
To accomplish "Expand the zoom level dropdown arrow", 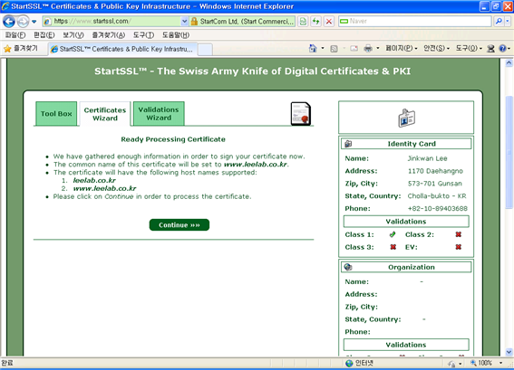I will [x=501, y=363].
